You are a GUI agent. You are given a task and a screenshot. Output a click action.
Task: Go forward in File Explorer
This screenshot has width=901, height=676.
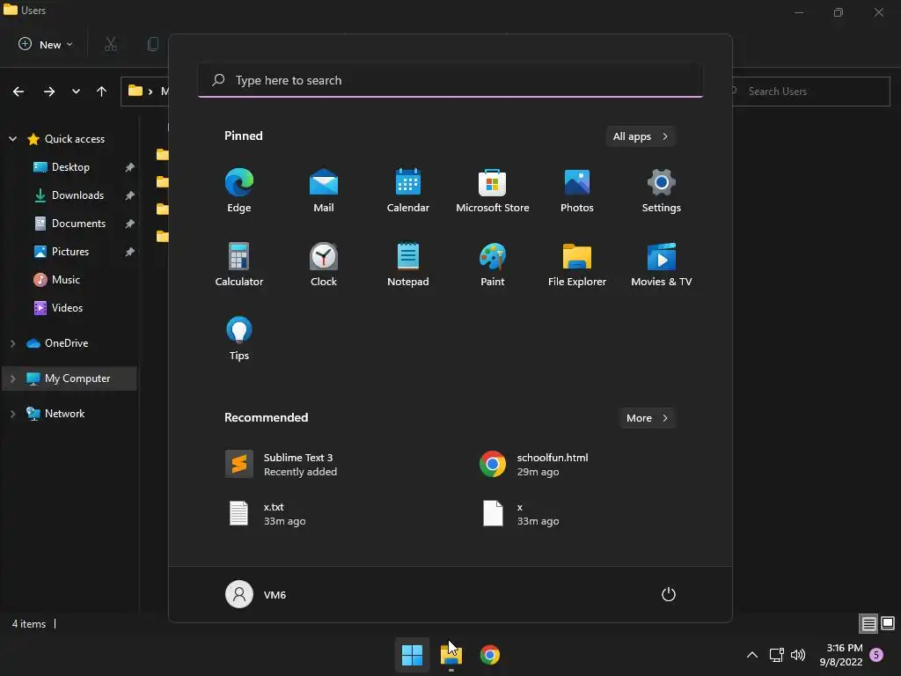click(49, 92)
